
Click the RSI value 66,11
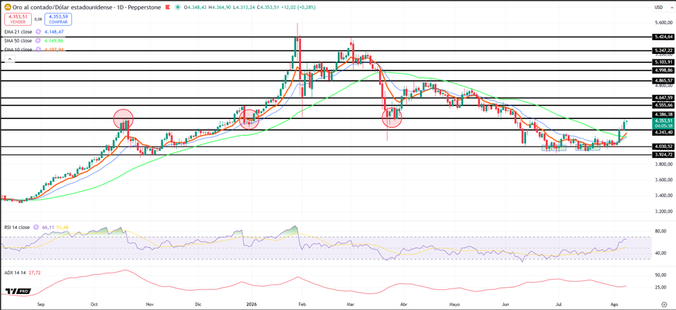tap(48, 228)
